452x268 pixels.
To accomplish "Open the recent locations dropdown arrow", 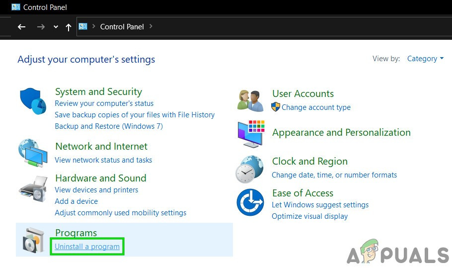I will pos(56,27).
